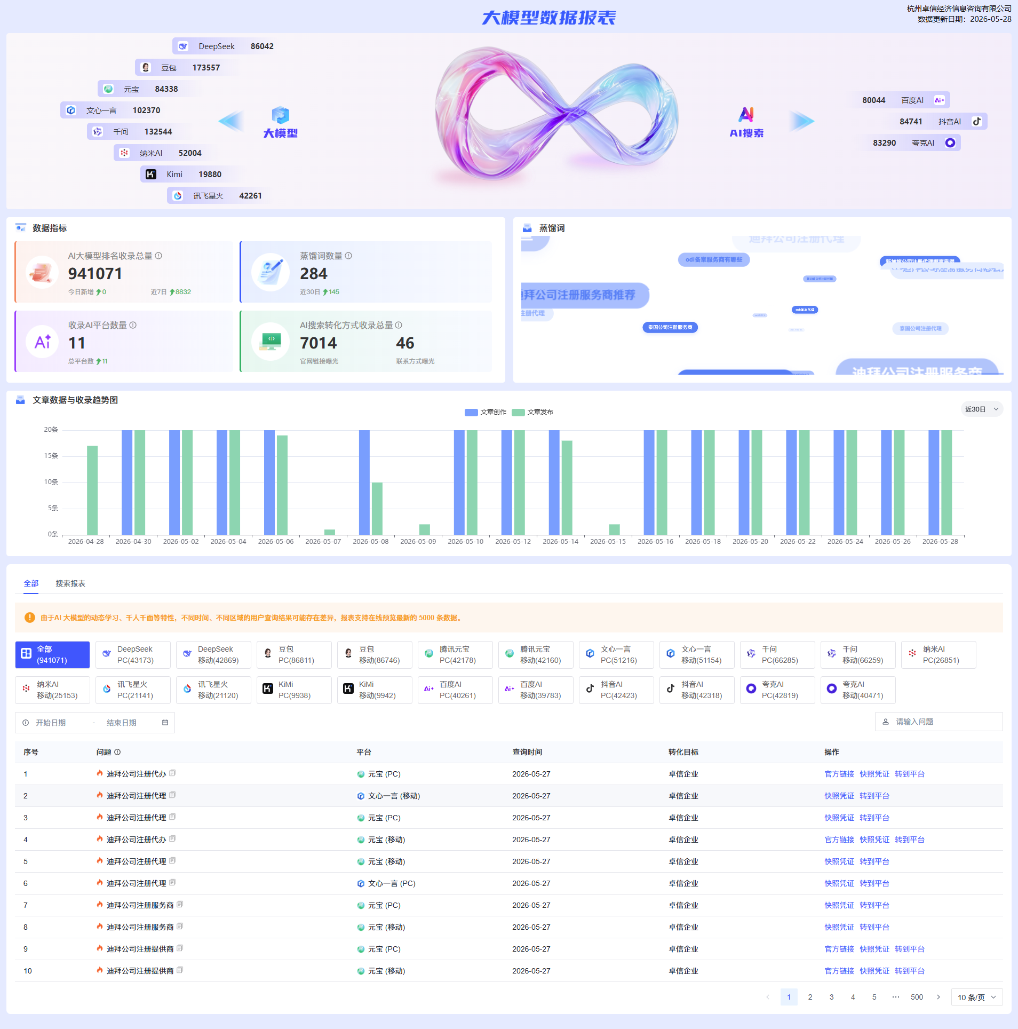Toggle the 文章发布 green legend swatch
Viewport: 1018px width, 1029px height.
click(518, 412)
